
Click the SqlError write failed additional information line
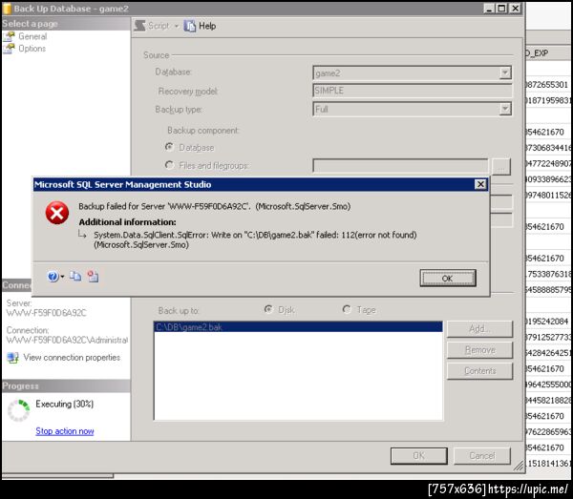click(255, 239)
